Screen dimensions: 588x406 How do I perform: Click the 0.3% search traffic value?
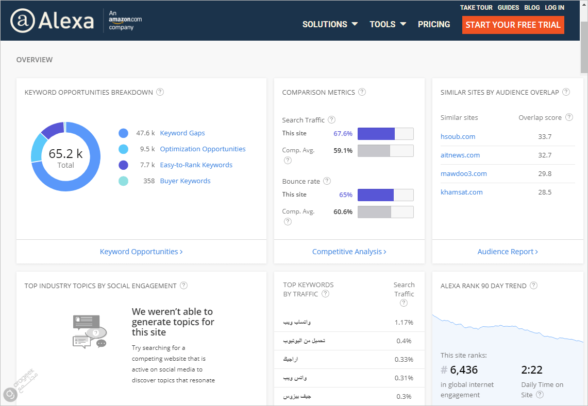[x=404, y=396]
